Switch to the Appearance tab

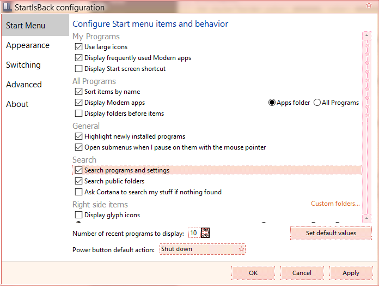[28, 45]
